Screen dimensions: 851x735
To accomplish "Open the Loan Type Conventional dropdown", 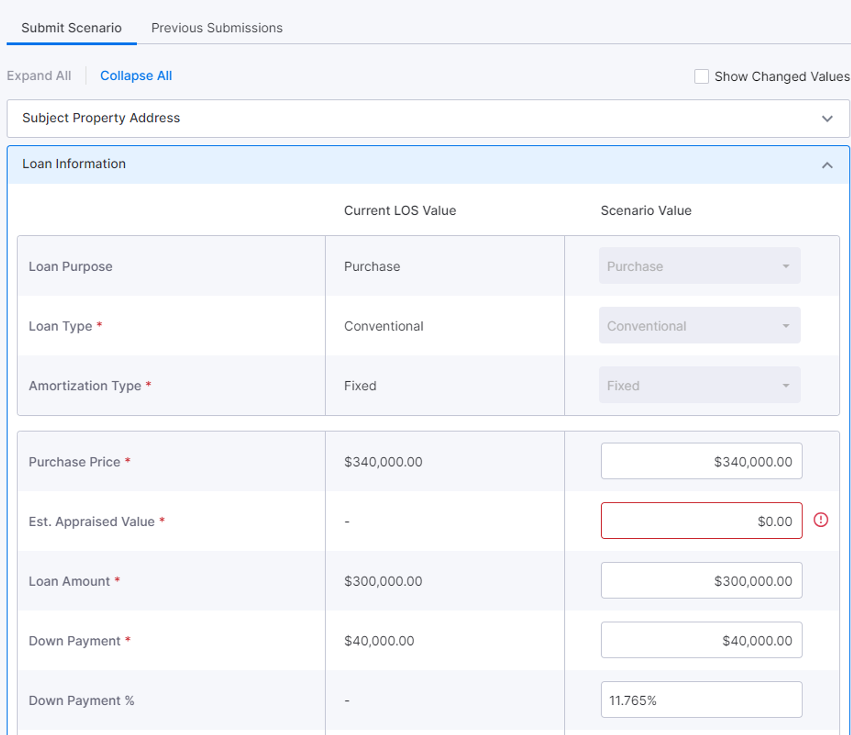I will pyautogui.click(x=699, y=326).
